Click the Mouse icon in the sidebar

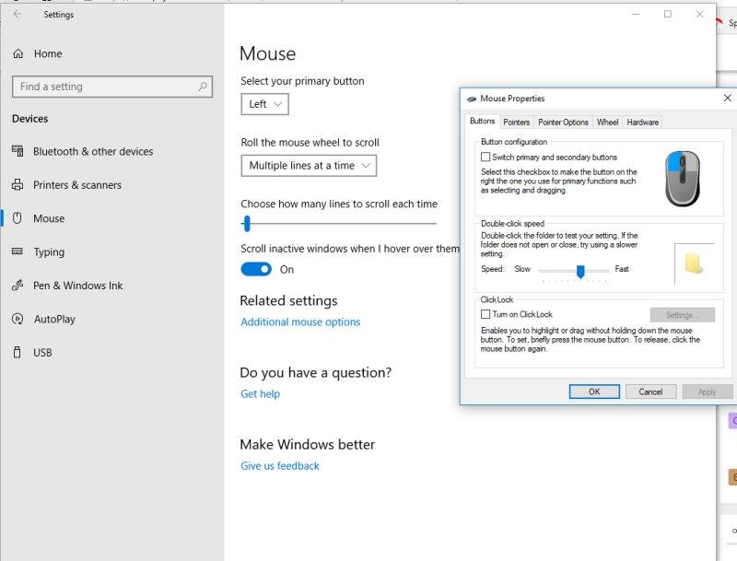tap(17, 218)
